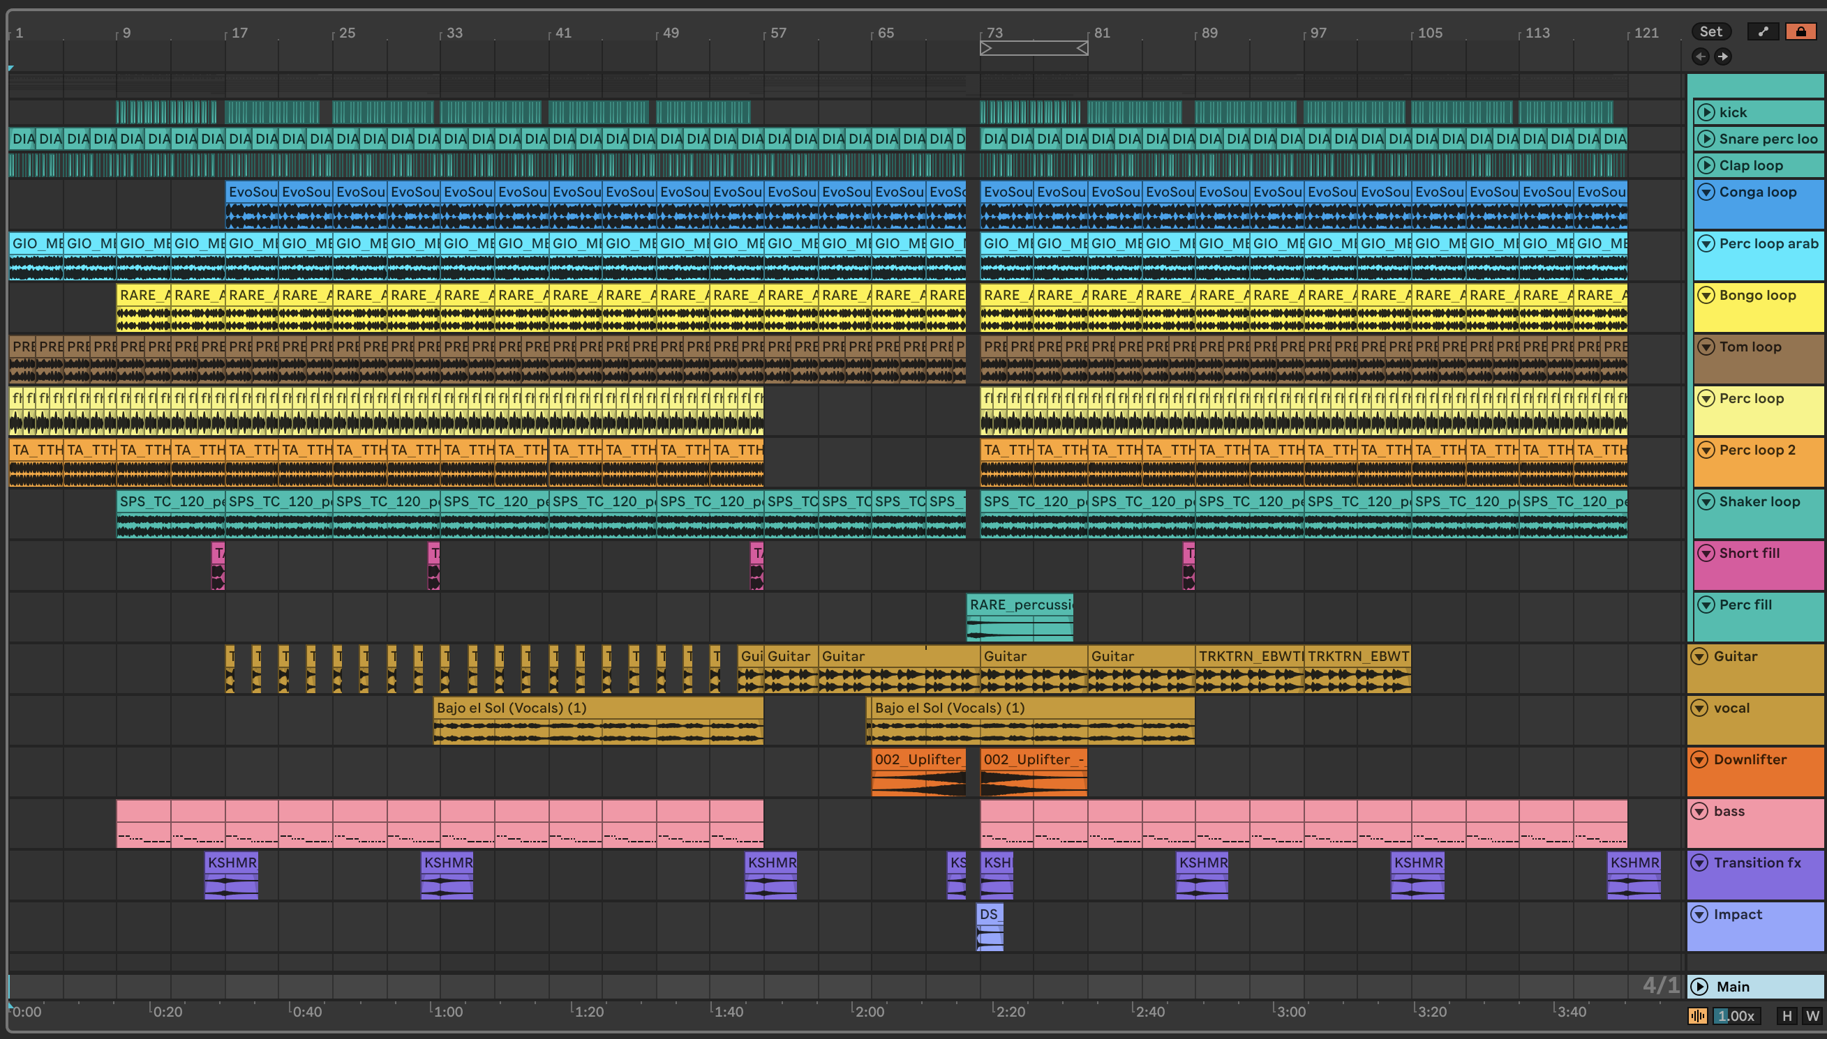
Task: Select the first 002_Uplifter clip
Action: [x=919, y=771]
